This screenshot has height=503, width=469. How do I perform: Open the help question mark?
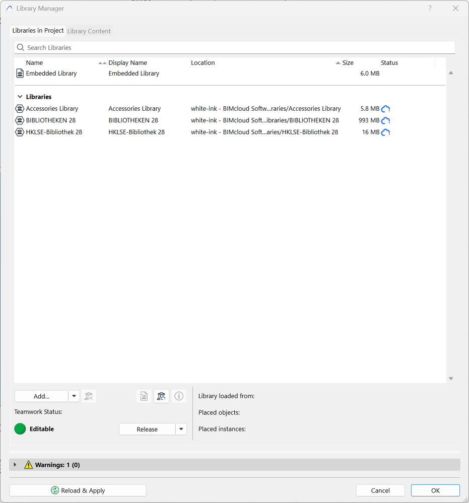430,9
